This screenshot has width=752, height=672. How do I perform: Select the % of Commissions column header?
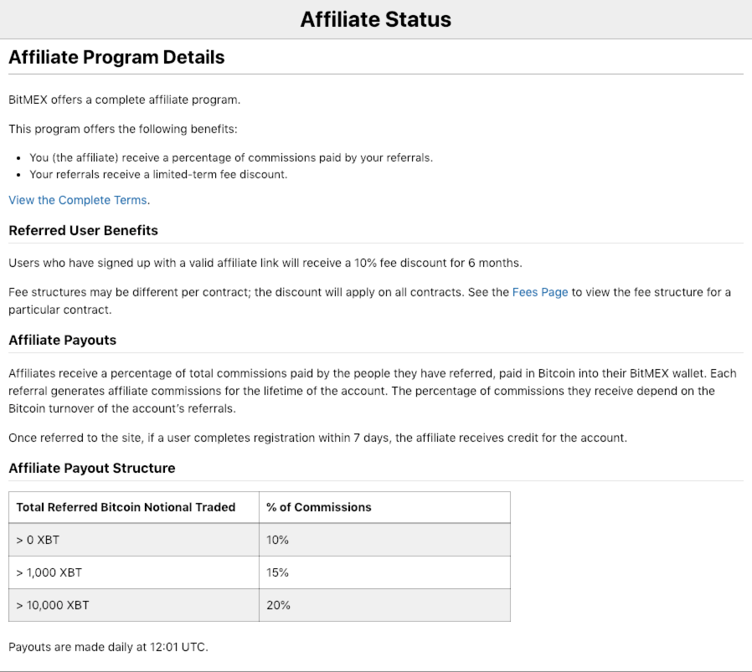[x=319, y=507]
